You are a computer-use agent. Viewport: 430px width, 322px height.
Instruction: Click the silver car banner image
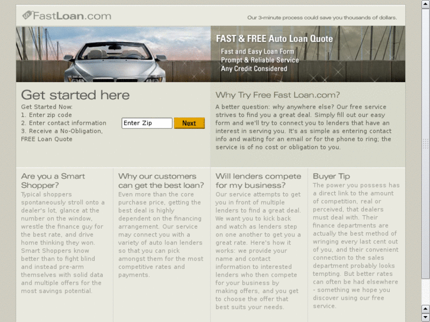point(113,54)
